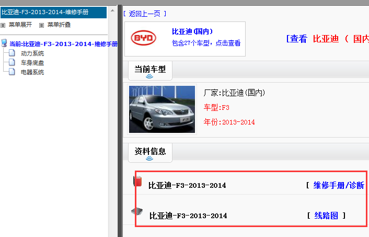Click the F3 car photo thumbnail

click(162, 109)
